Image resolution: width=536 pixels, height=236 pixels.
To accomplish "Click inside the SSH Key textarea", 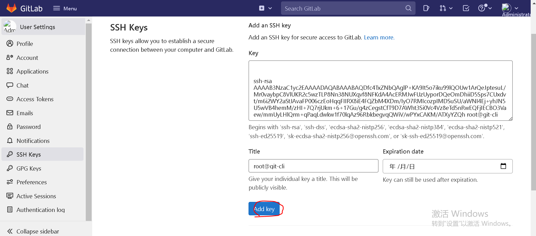I will [380, 91].
